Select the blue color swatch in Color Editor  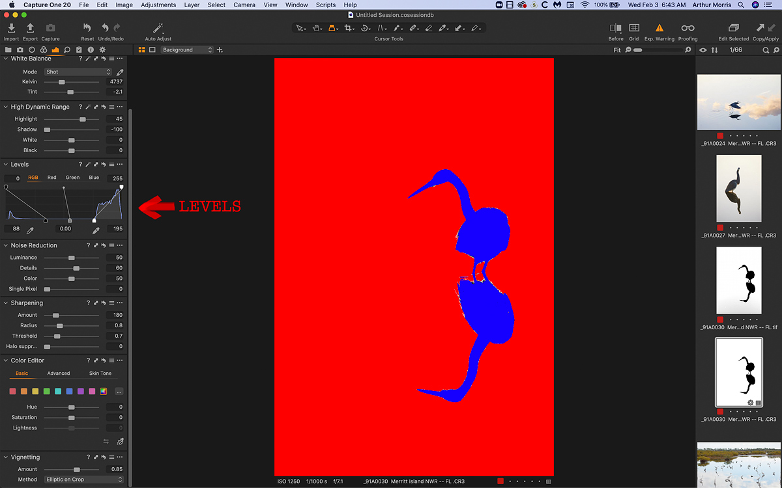[x=69, y=392]
